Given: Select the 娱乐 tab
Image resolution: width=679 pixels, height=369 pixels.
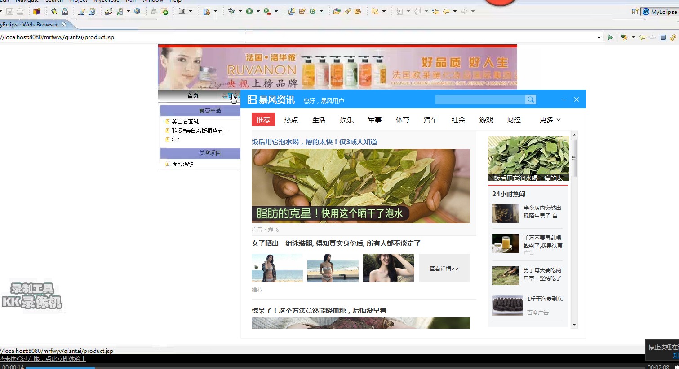Looking at the screenshot, I should tap(347, 120).
